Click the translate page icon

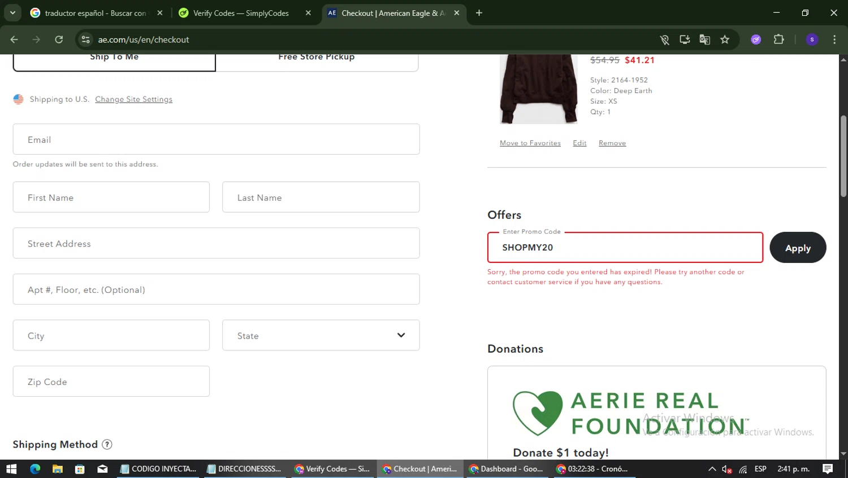[704, 40]
